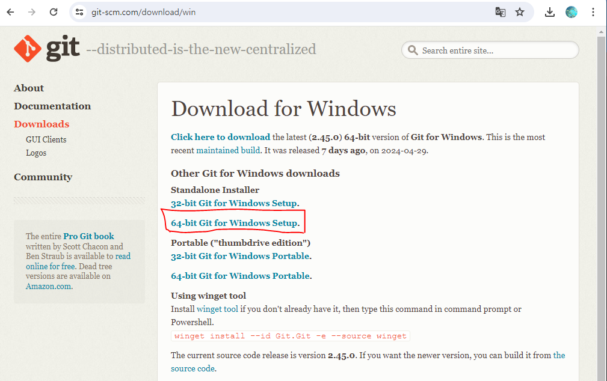Click the Download for Windows heading
Image resolution: width=607 pixels, height=381 pixels.
(284, 109)
